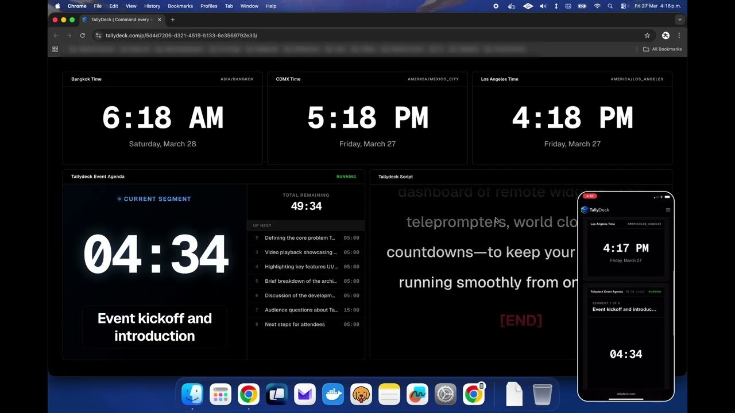Viewport: 735px width, 413px height.
Task: Open Freeform from the Dock
Action: pos(417,394)
